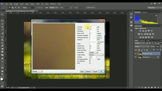Filter layers by type layers icon

click(x=153, y=43)
